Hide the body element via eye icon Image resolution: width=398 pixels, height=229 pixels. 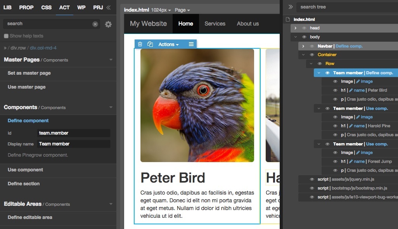click(x=304, y=37)
